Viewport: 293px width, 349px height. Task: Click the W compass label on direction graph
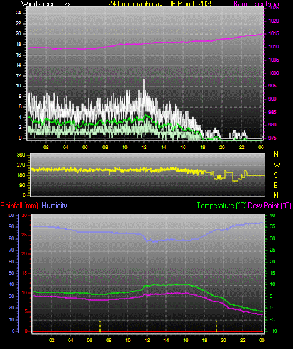click(277, 165)
